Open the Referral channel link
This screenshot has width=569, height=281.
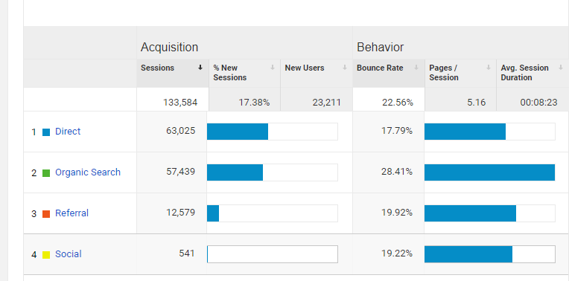71,213
